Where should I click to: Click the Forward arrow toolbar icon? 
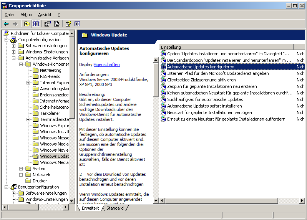tap(15, 24)
